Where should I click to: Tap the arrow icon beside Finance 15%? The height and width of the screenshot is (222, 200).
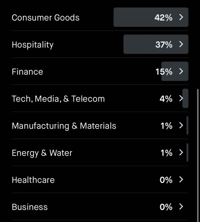click(x=181, y=71)
